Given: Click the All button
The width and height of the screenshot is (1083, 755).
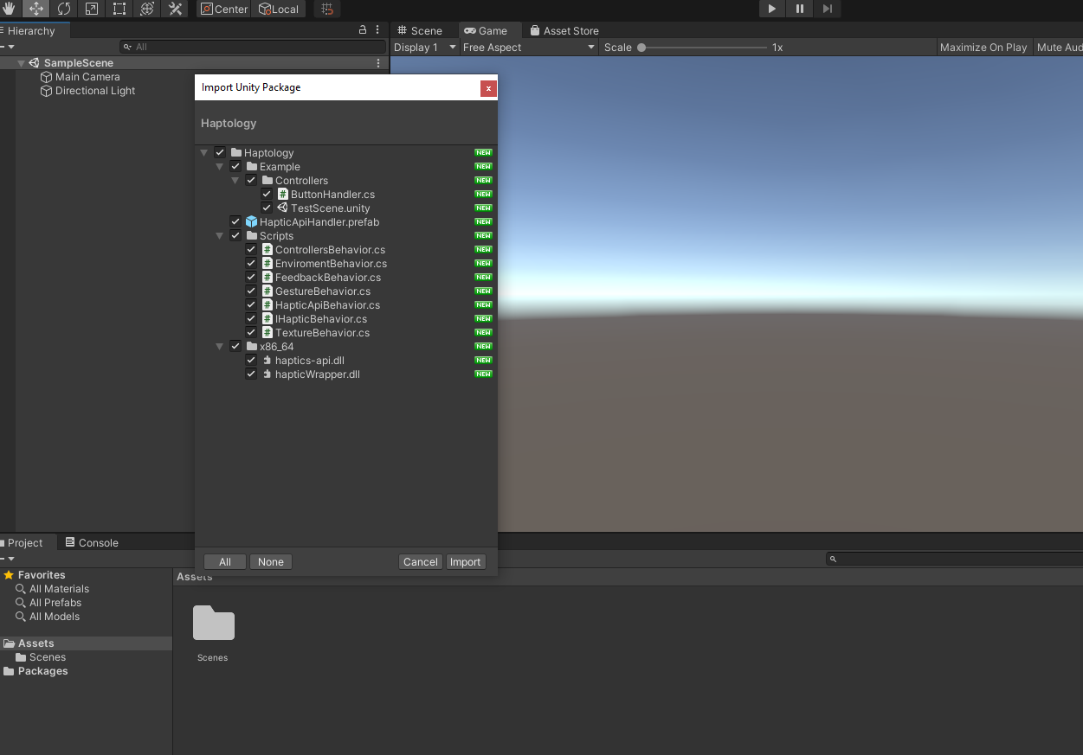Looking at the screenshot, I should (x=225, y=562).
